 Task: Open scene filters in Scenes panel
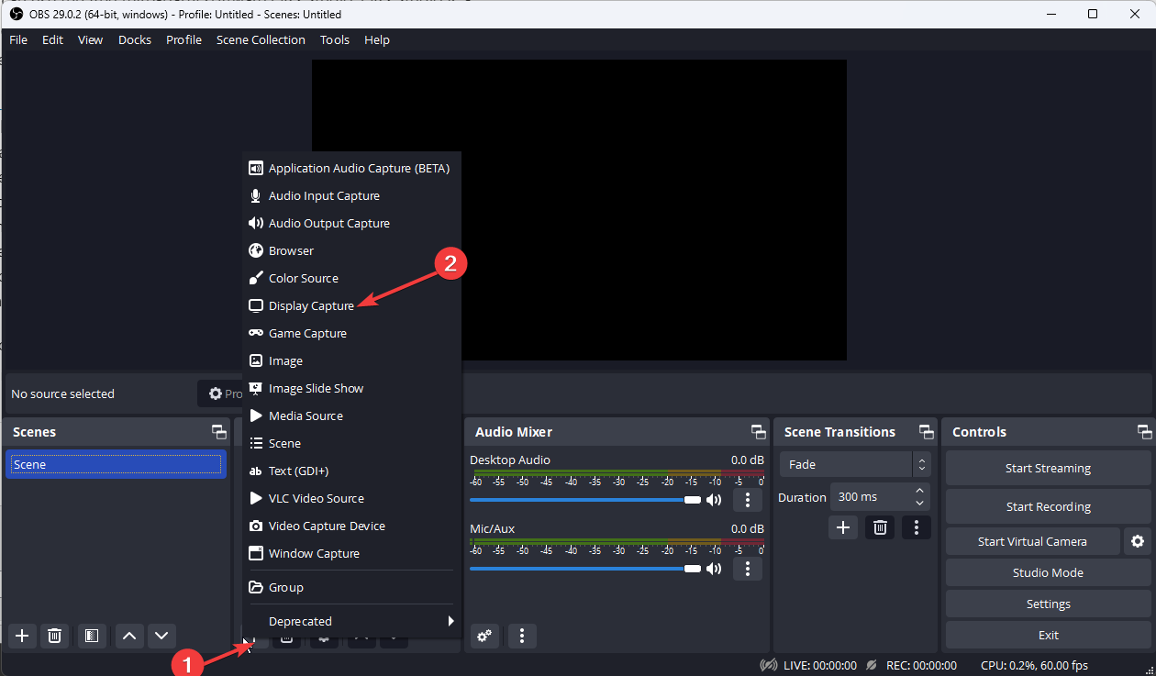pos(92,635)
